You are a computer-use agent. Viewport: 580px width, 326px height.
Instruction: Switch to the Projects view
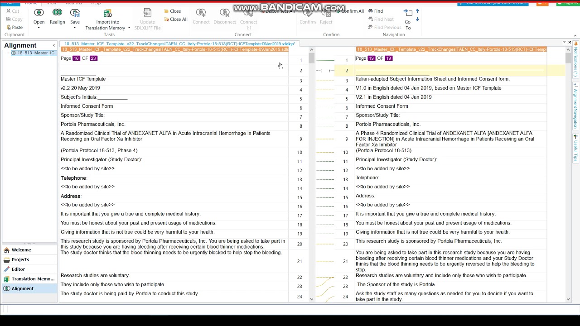pos(30,260)
